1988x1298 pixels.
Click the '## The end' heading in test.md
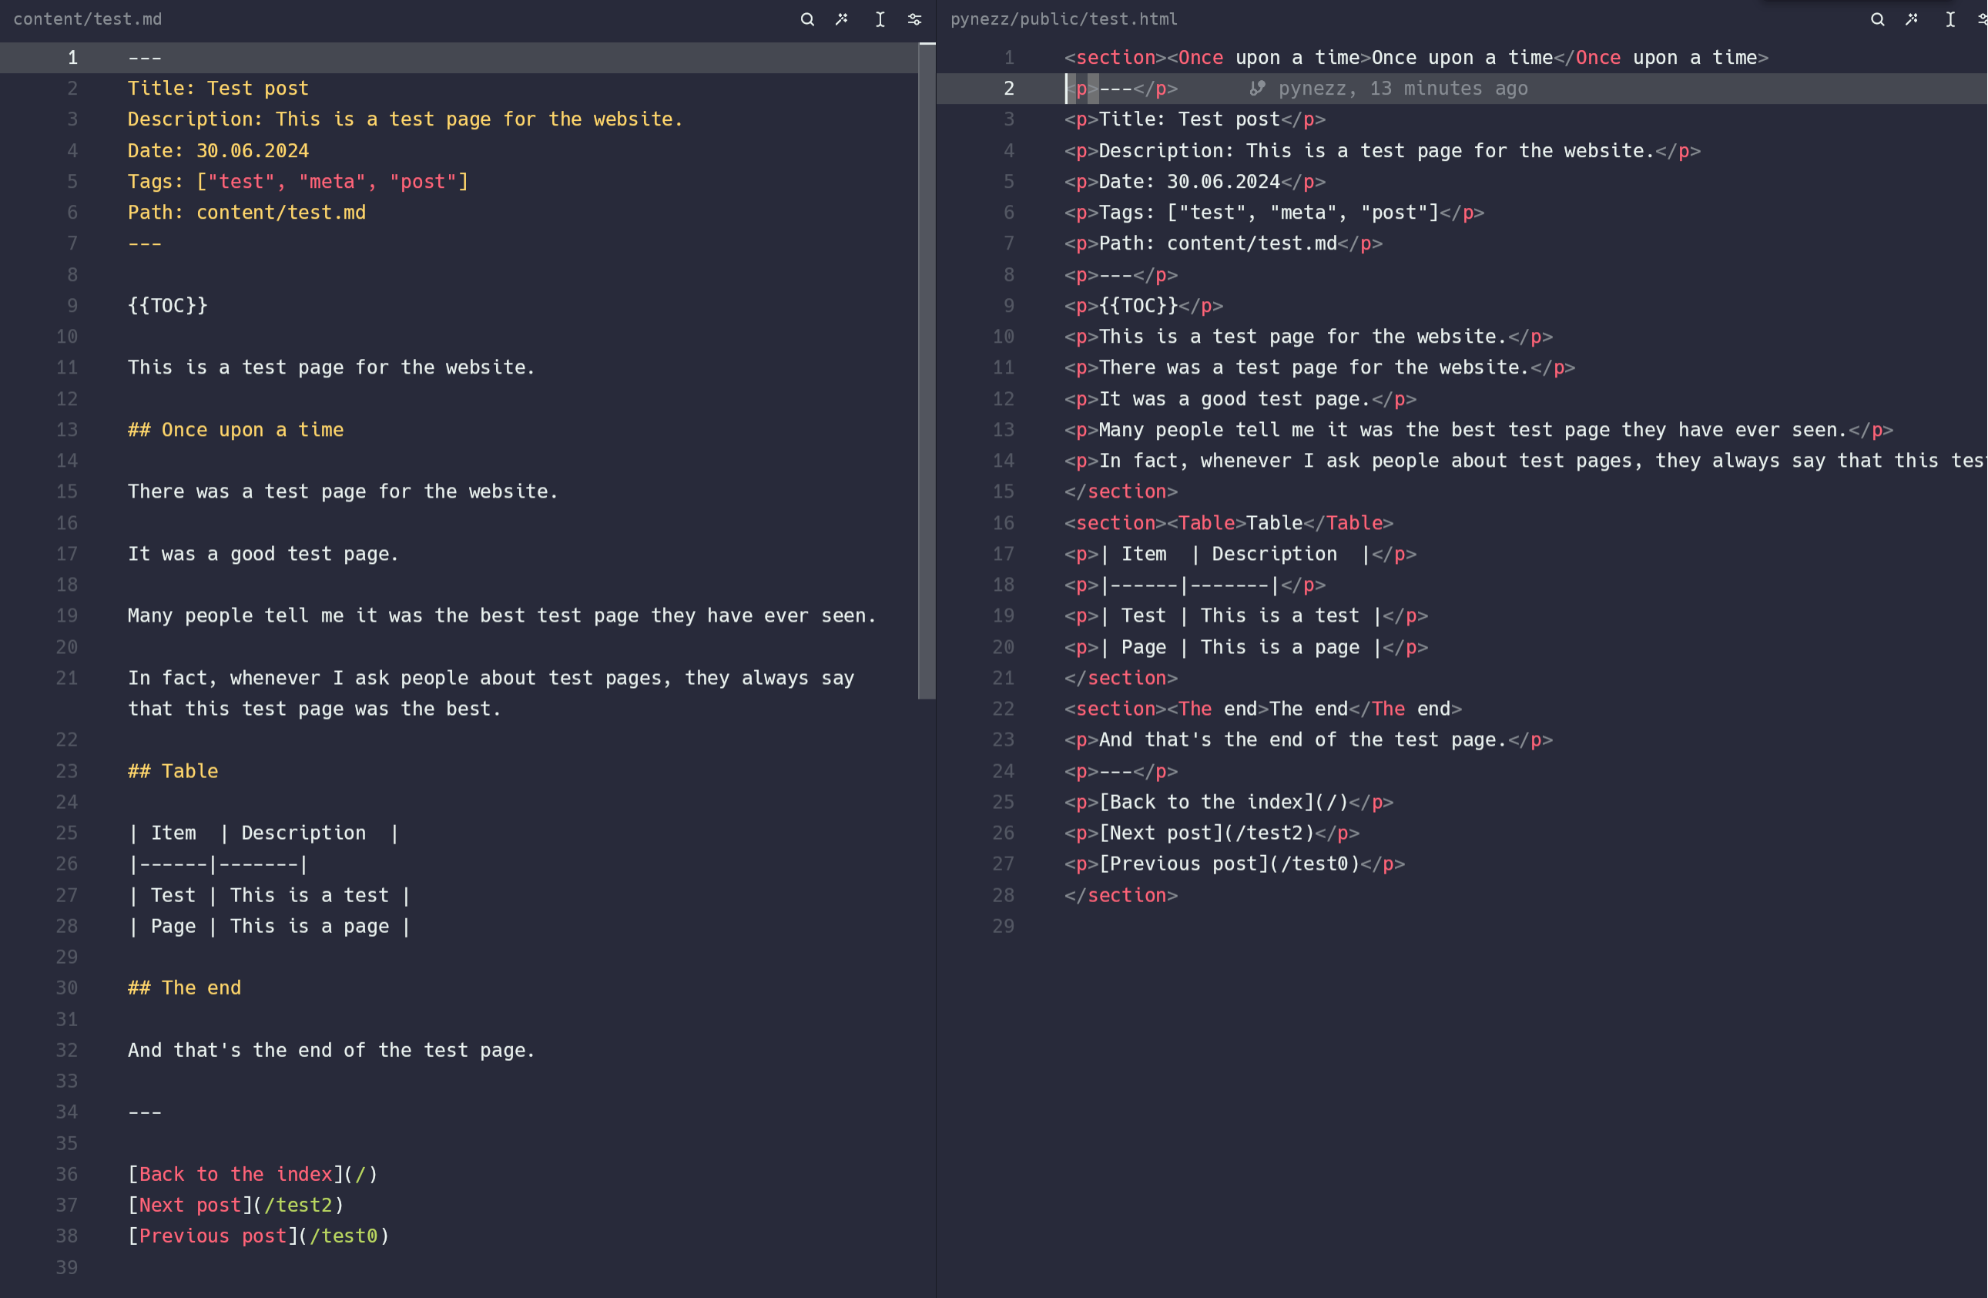click(x=184, y=988)
